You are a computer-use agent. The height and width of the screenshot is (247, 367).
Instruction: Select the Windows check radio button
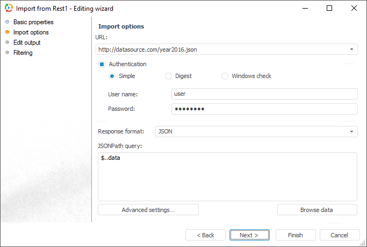coord(225,76)
